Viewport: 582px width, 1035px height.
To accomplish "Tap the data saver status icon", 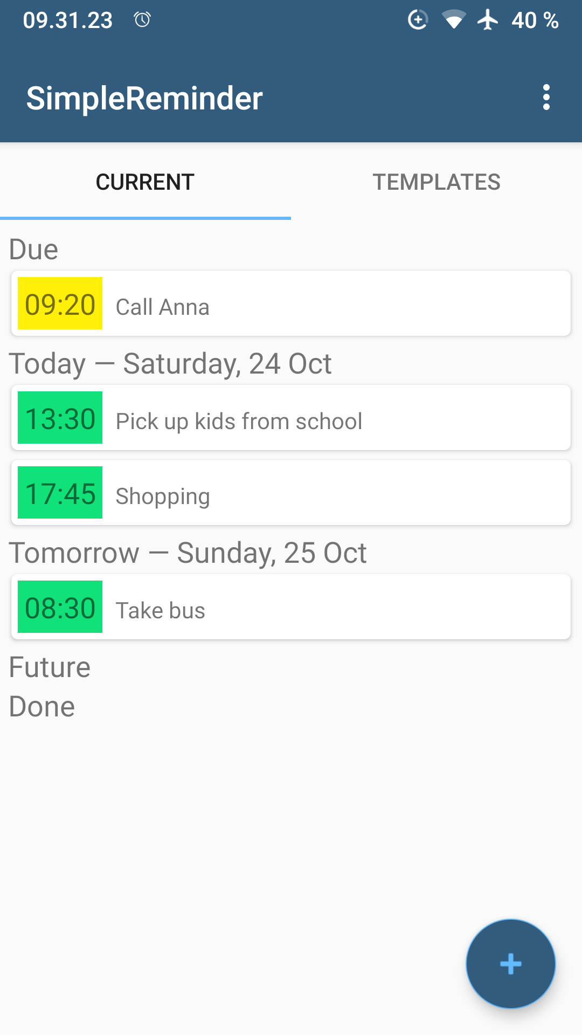I will tap(418, 20).
